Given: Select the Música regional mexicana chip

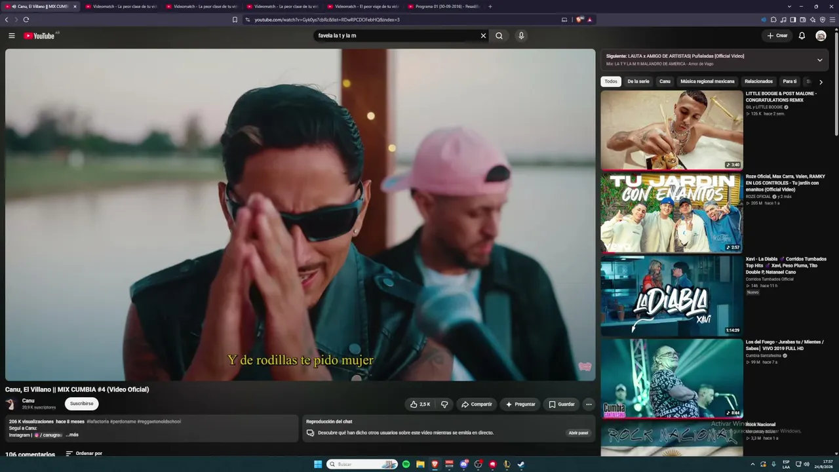Looking at the screenshot, I should [x=707, y=82].
